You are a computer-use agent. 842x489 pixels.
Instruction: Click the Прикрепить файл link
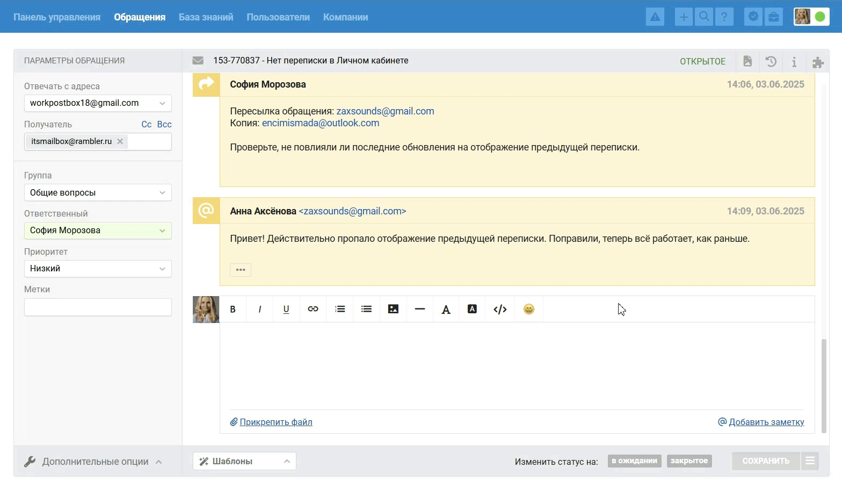275,422
